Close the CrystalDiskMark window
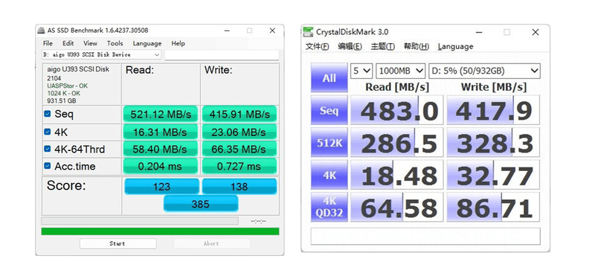 (x=535, y=32)
